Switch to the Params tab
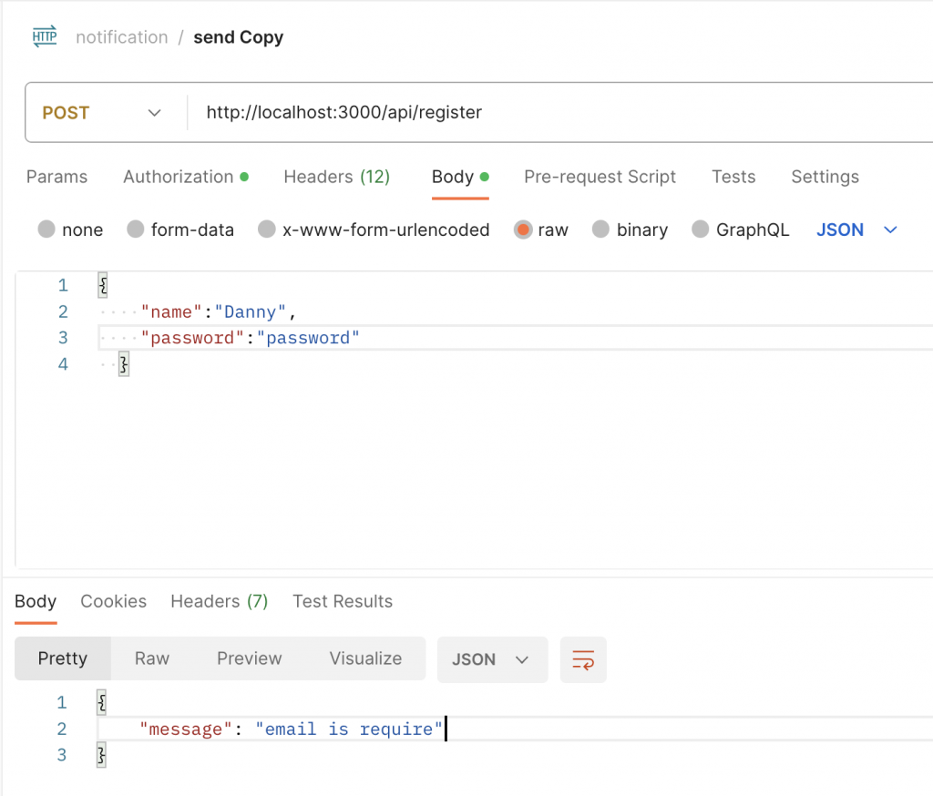The width and height of the screenshot is (933, 796). click(x=56, y=177)
